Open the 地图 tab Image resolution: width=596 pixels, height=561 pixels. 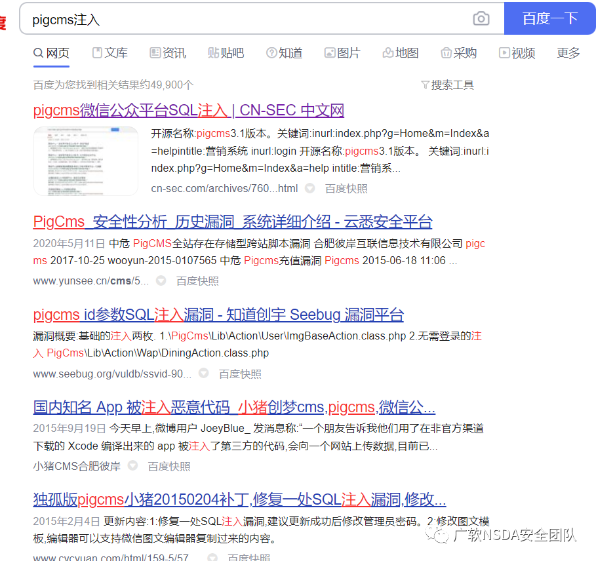[400, 53]
